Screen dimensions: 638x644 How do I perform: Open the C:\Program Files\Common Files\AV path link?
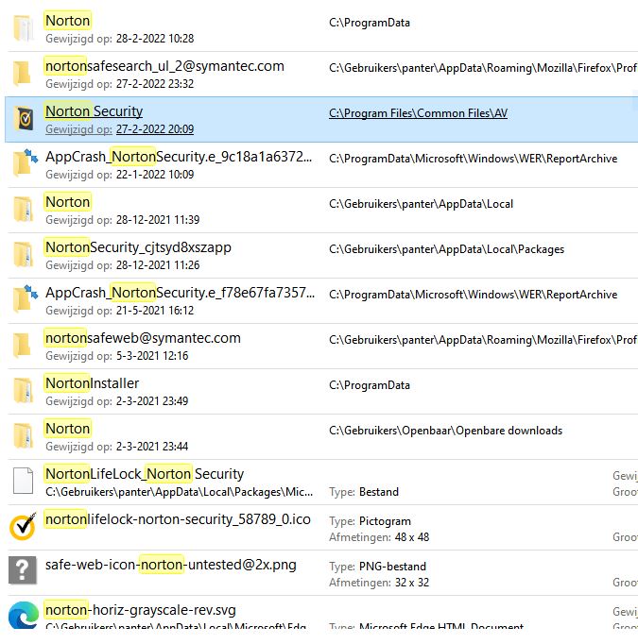pos(418,113)
